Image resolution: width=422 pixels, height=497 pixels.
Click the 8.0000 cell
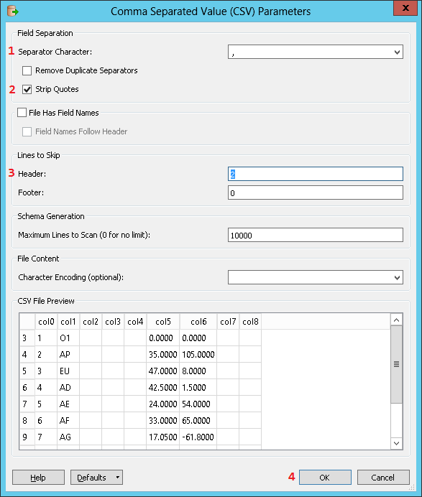(x=198, y=371)
